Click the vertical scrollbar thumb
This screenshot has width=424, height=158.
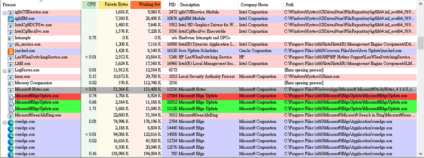click(x=421, y=43)
